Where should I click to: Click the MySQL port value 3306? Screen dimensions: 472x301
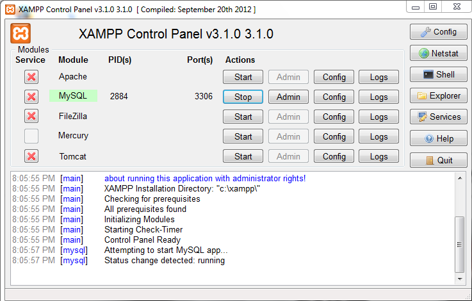tap(204, 96)
